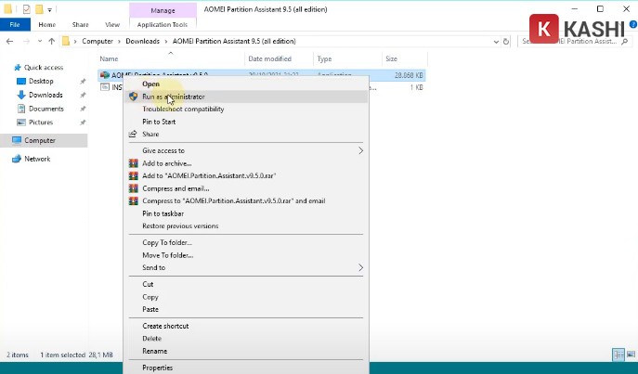Expand the Give access to submenu
Viewport: 638px width, 374px height.
point(246,151)
